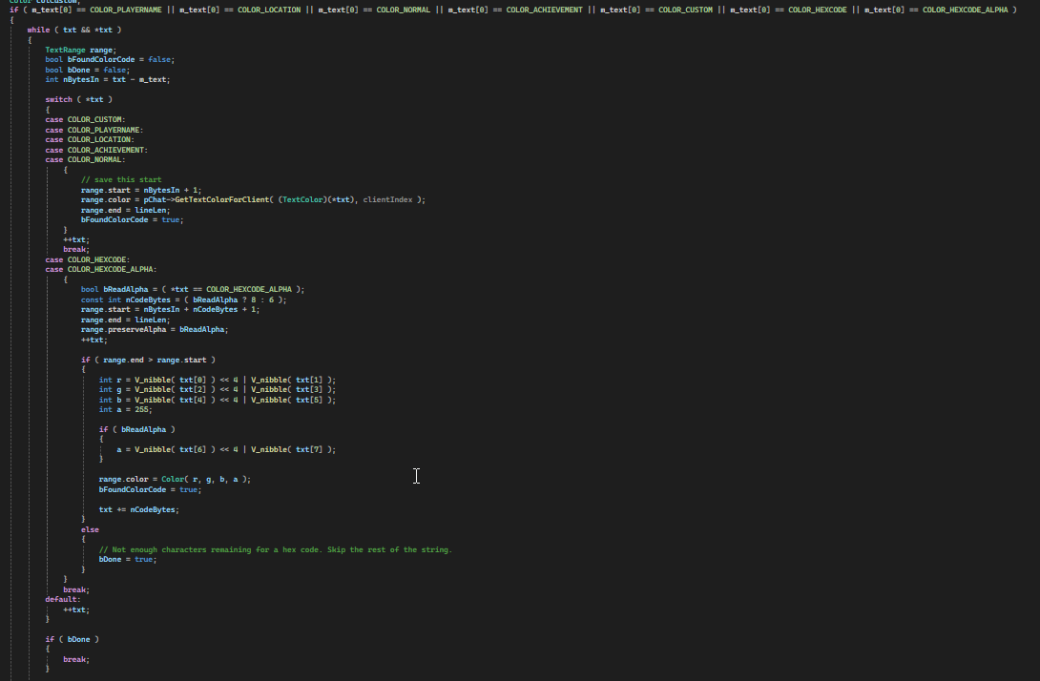Image resolution: width=1040 pixels, height=681 pixels.
Task: Click 'range.color = Color( r, g, b, a )'
Action: tap(175, 479)
